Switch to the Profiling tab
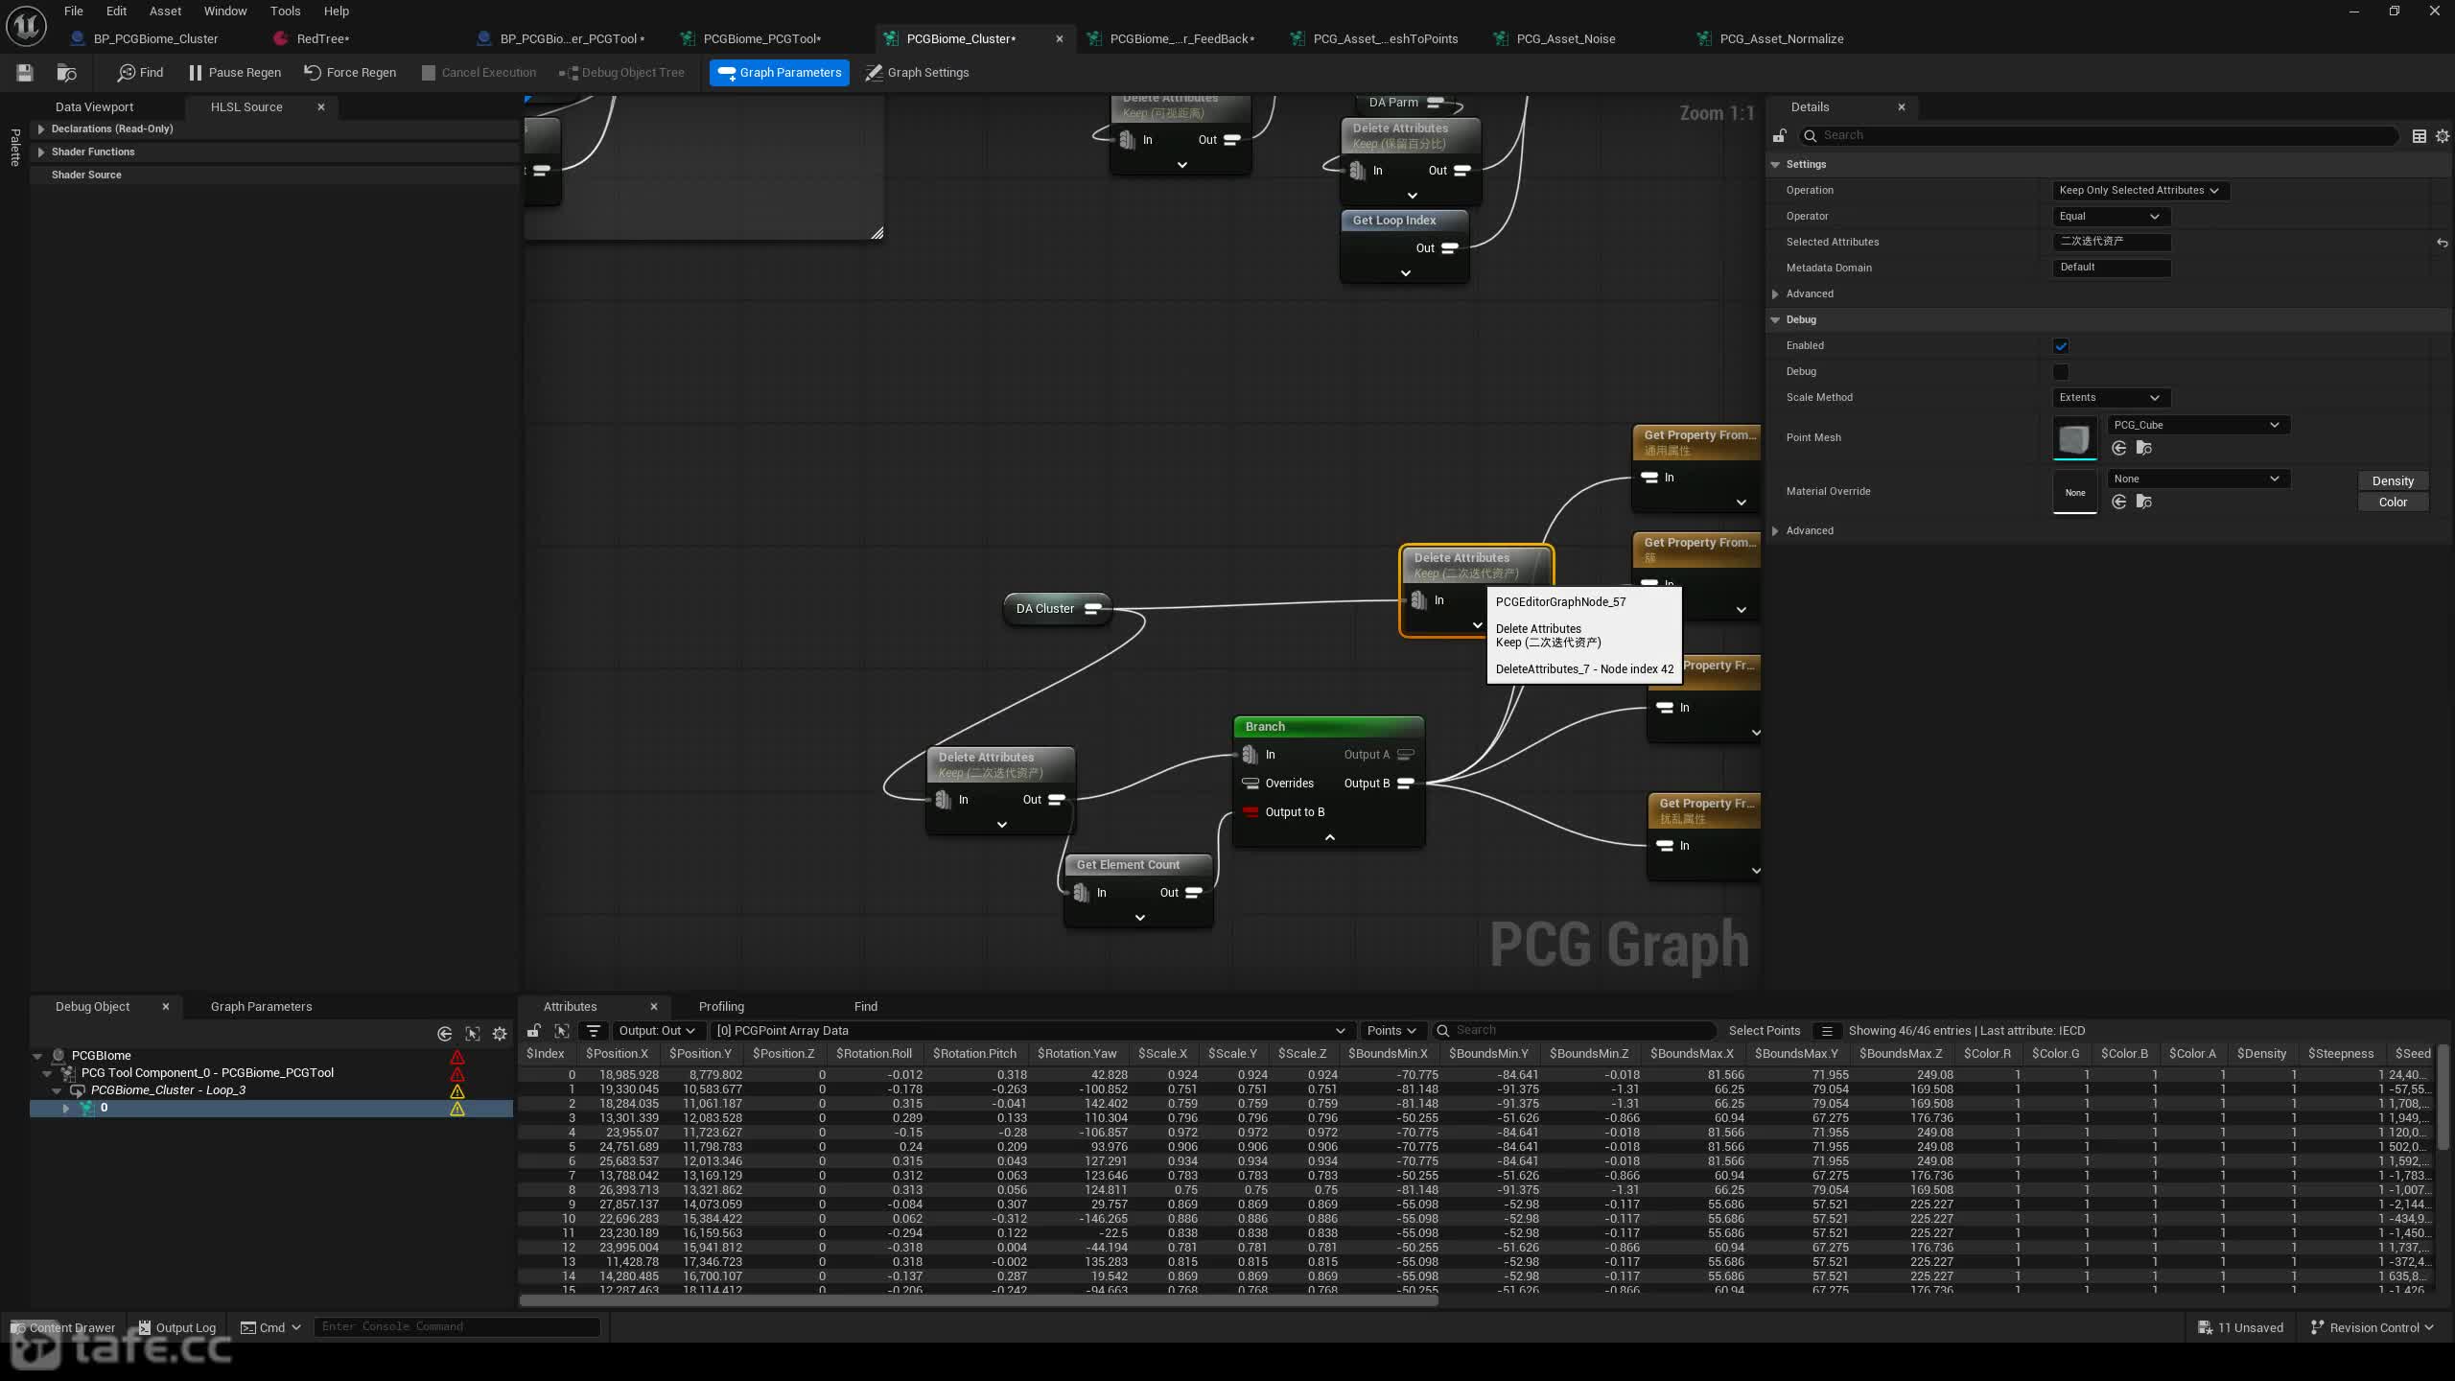This screenshot has height=1381, width=2455. click(x=721, y=1007)
